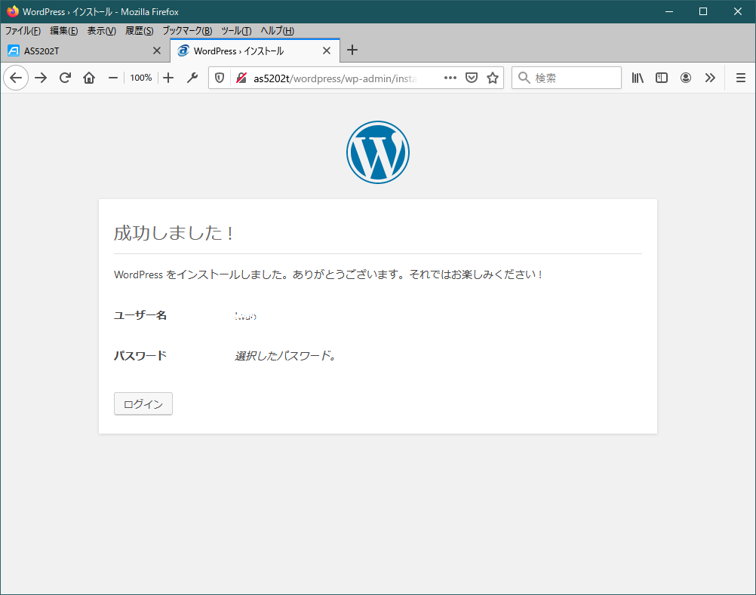Click 選択したパスワード。 text
Image resolution: width=756 pixels, height=595 pixels.
click(x=285, y=355)
